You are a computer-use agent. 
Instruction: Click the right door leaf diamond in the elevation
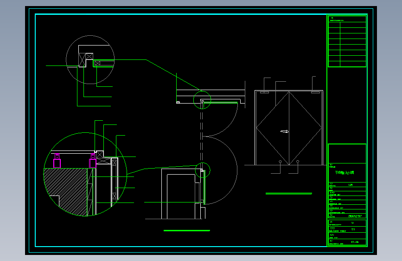[306, 128]
